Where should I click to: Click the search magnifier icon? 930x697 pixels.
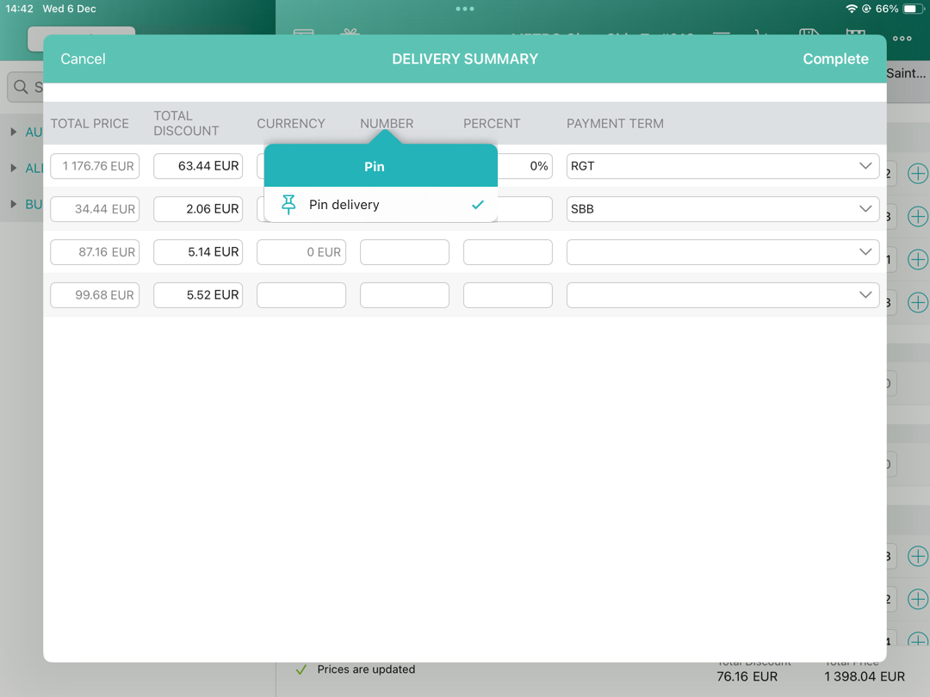coord(21,87)
